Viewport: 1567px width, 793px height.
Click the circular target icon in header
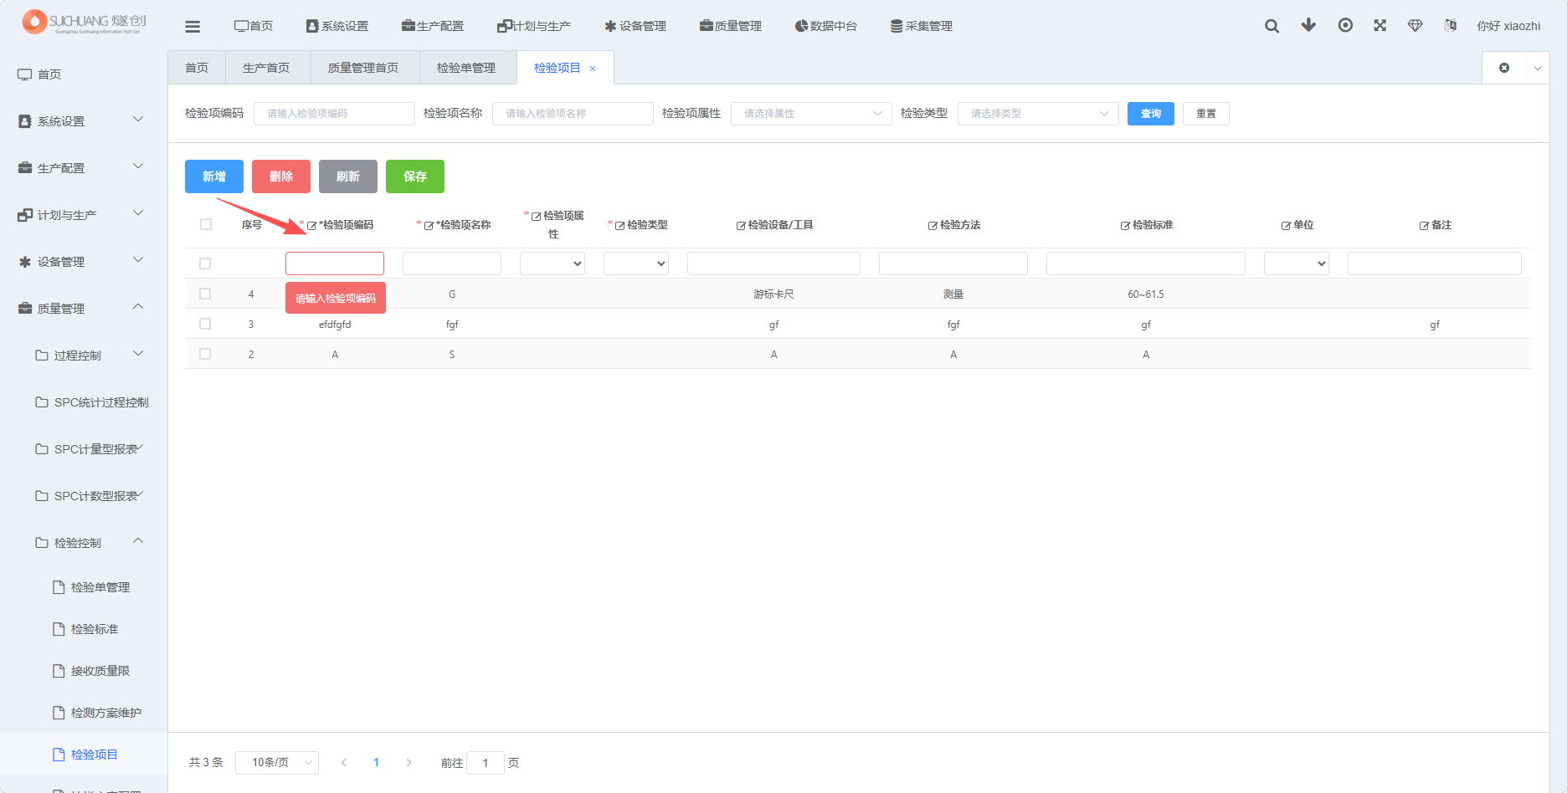pos(1345,25)
